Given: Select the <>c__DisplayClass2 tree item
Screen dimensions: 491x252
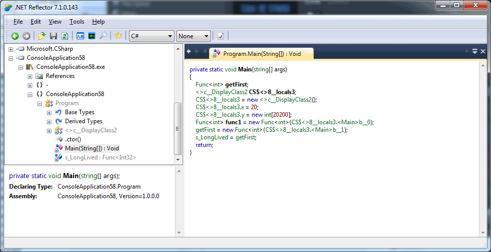Looking at the screenshot, I should point(91,130).
